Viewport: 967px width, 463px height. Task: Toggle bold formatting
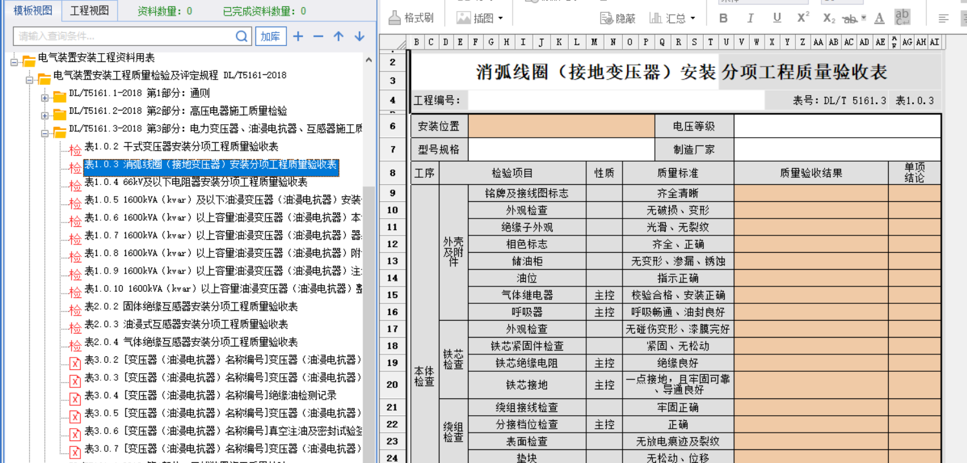point(723,18)
